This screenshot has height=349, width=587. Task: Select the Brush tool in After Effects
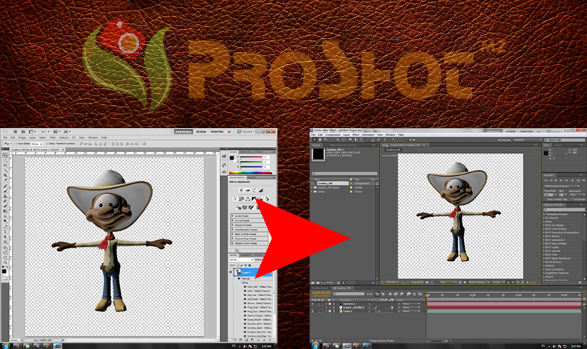[x=367, y=139]
